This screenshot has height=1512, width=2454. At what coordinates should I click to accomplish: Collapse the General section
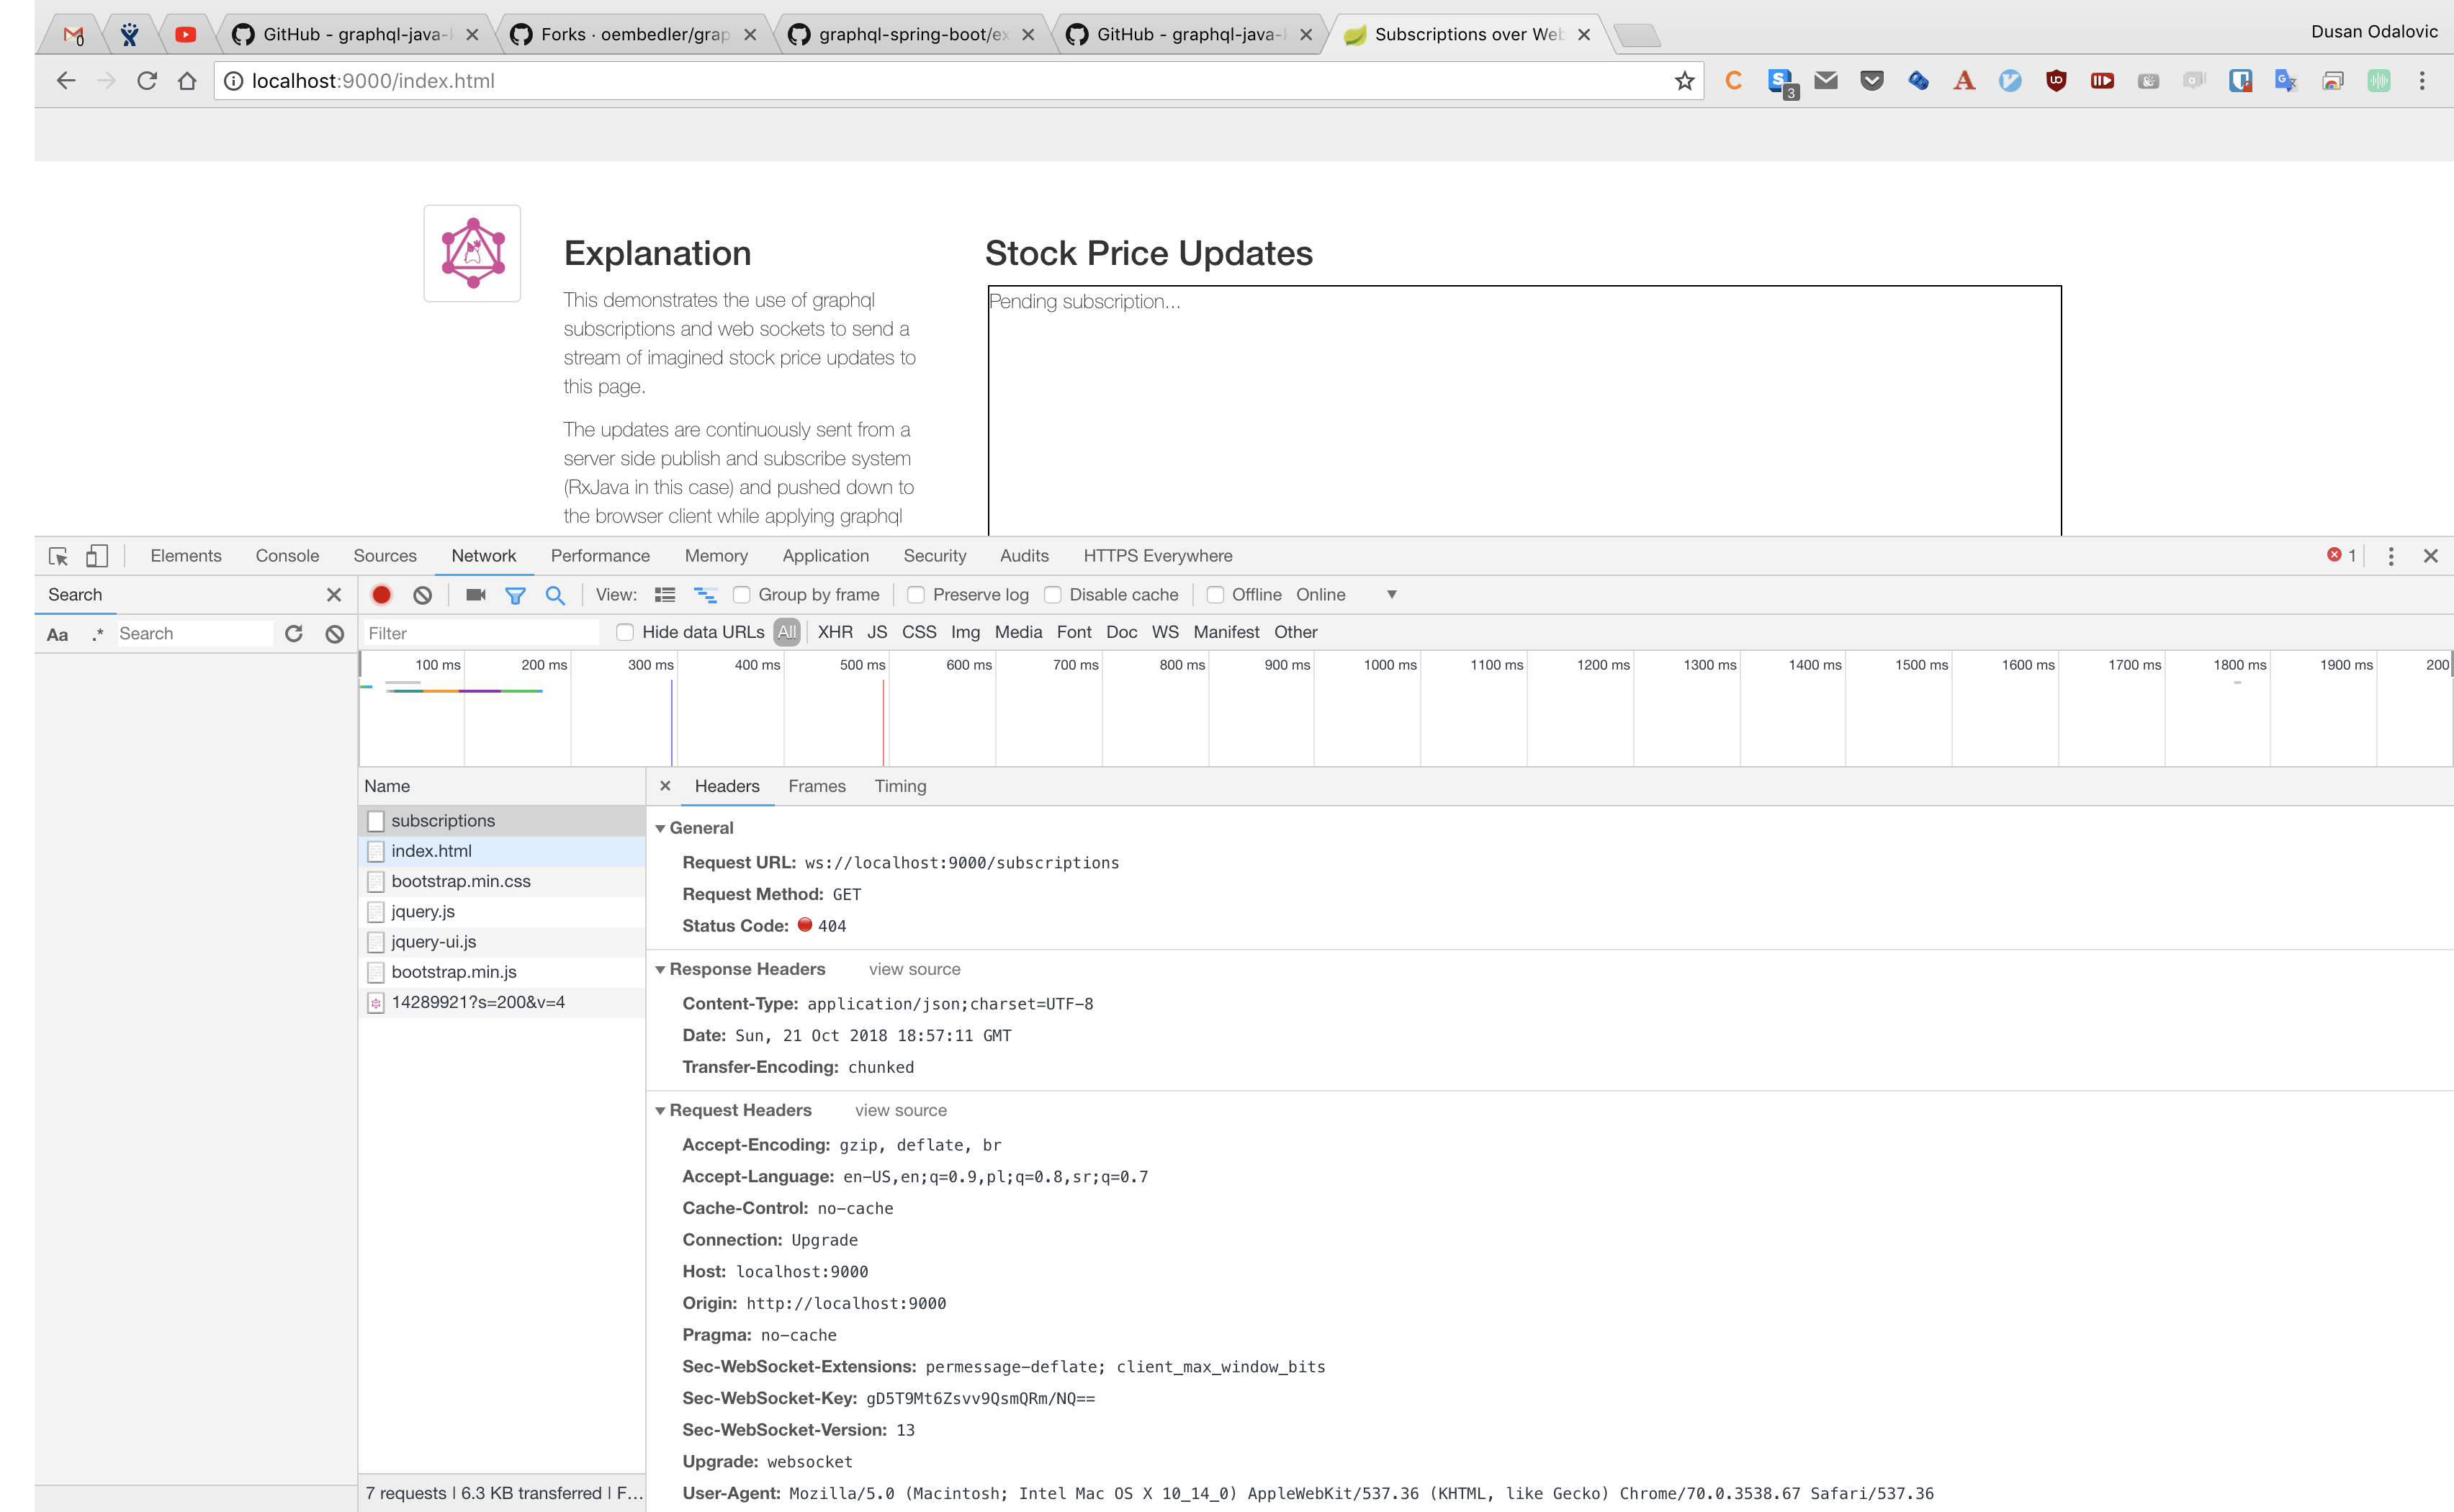pyautogui.click(x=660, y=828)
